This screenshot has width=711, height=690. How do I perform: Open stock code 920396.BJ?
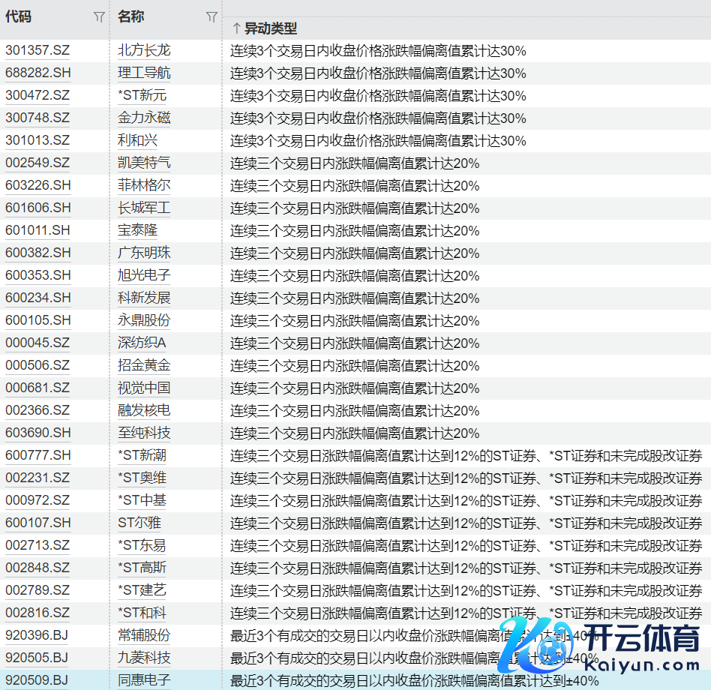click(x=37, y=636)
